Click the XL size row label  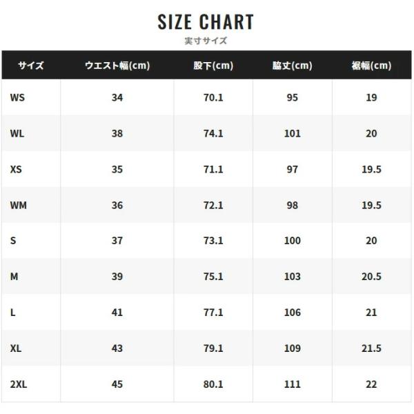(x=16, y=348)
